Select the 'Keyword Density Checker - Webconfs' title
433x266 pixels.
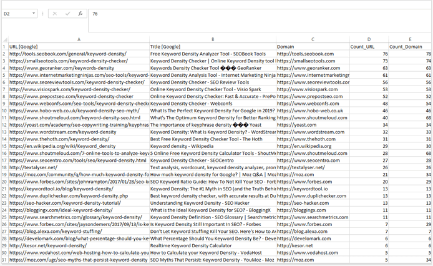(213, 104)
